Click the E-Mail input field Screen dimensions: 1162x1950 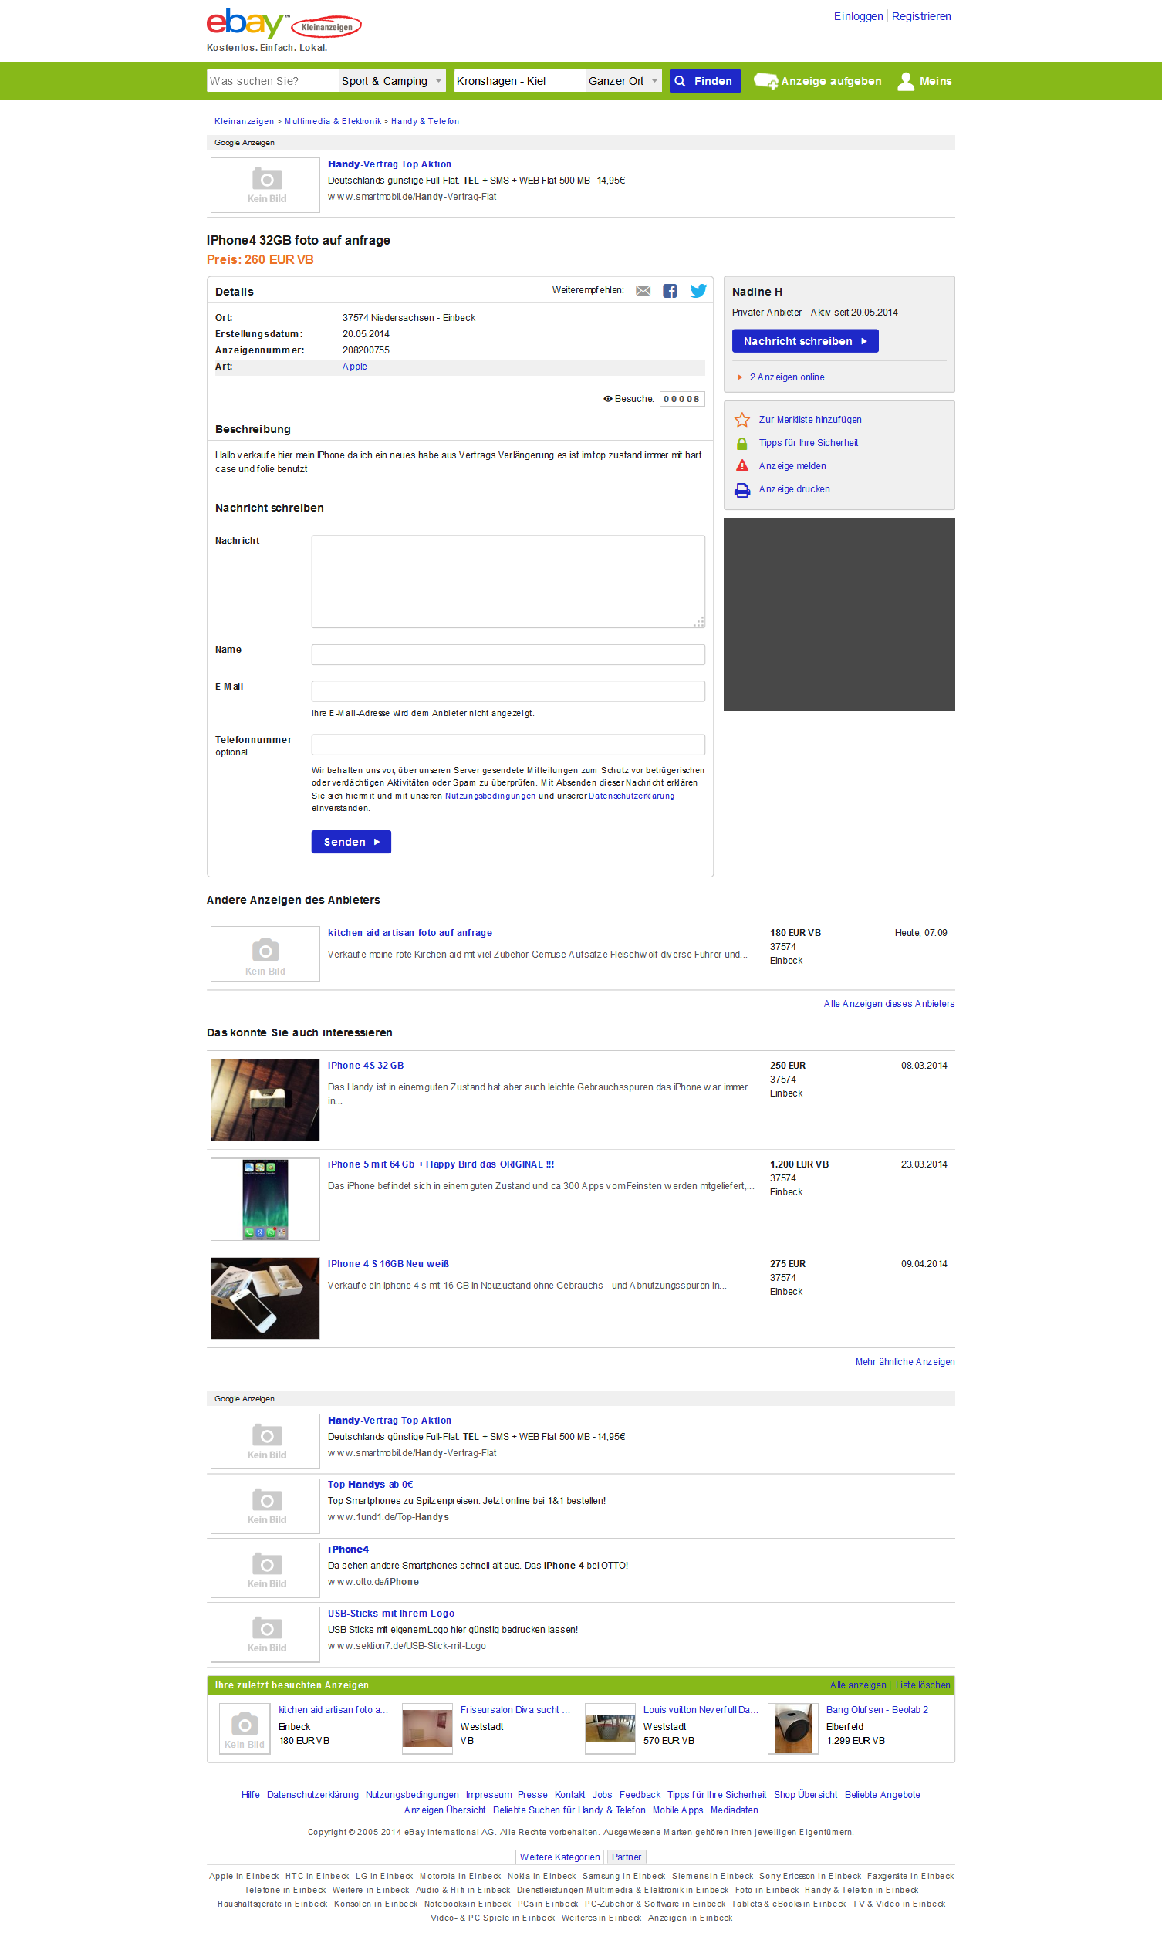pos(508,691)
